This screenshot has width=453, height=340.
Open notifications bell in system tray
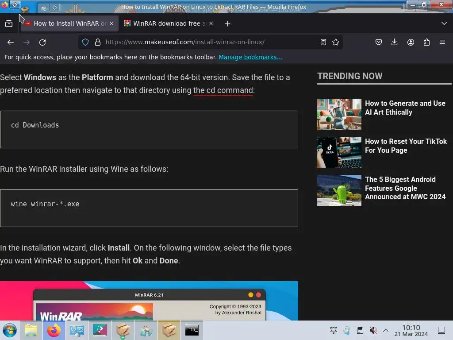(334, 330)
